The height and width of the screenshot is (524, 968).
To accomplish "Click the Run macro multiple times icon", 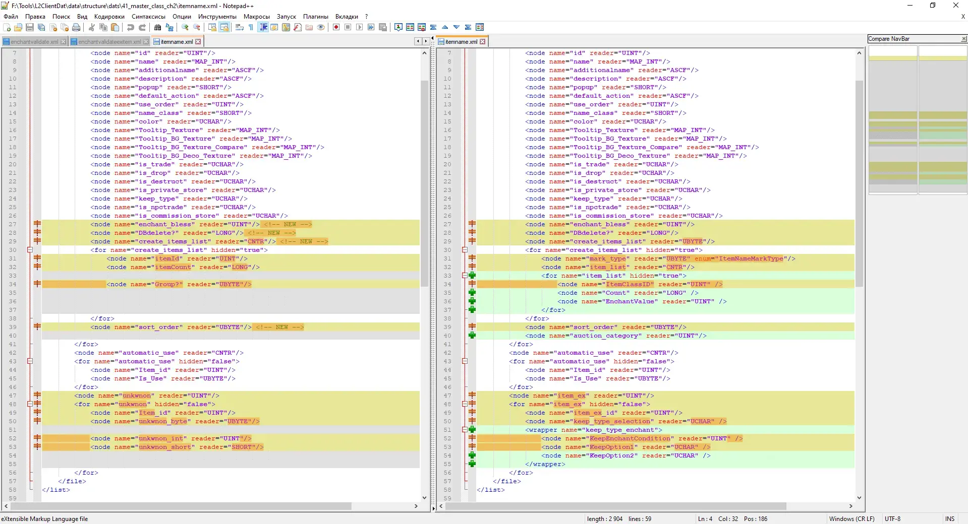I will [x=371, y=27].
